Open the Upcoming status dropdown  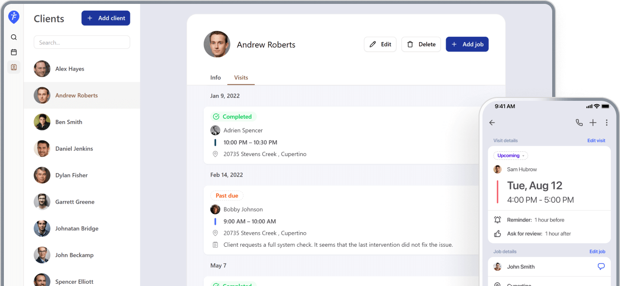pos(510,156)
